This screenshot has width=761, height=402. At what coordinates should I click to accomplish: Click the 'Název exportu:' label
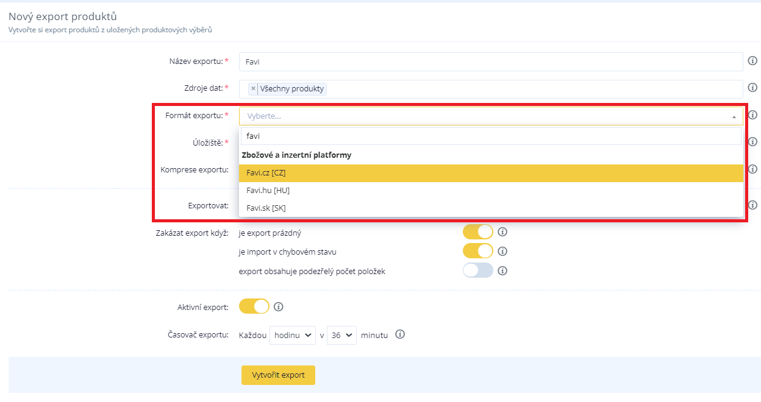pos(196,62)
